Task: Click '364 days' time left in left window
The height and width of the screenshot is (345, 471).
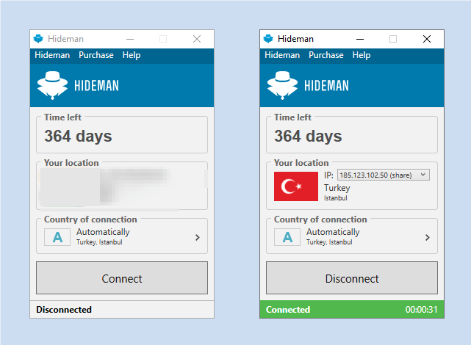Action: 78,137
